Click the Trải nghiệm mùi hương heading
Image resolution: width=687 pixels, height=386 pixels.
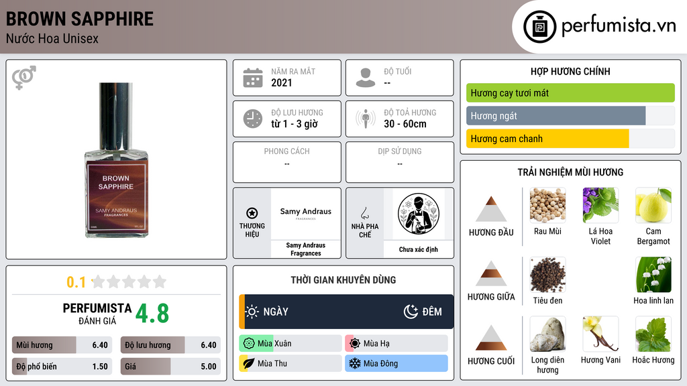click(570, 172)
